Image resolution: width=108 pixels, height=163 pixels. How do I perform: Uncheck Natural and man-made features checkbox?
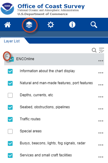tap(10, 83)
